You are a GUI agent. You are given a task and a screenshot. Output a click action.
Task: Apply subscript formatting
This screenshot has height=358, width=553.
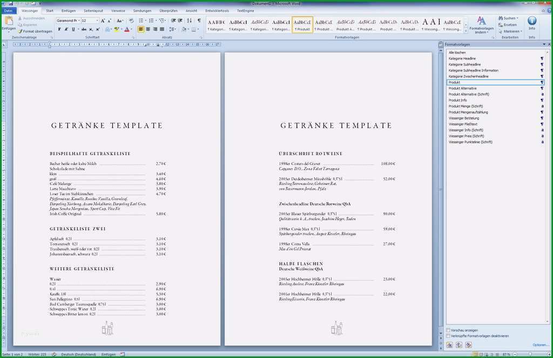[91, 29]
